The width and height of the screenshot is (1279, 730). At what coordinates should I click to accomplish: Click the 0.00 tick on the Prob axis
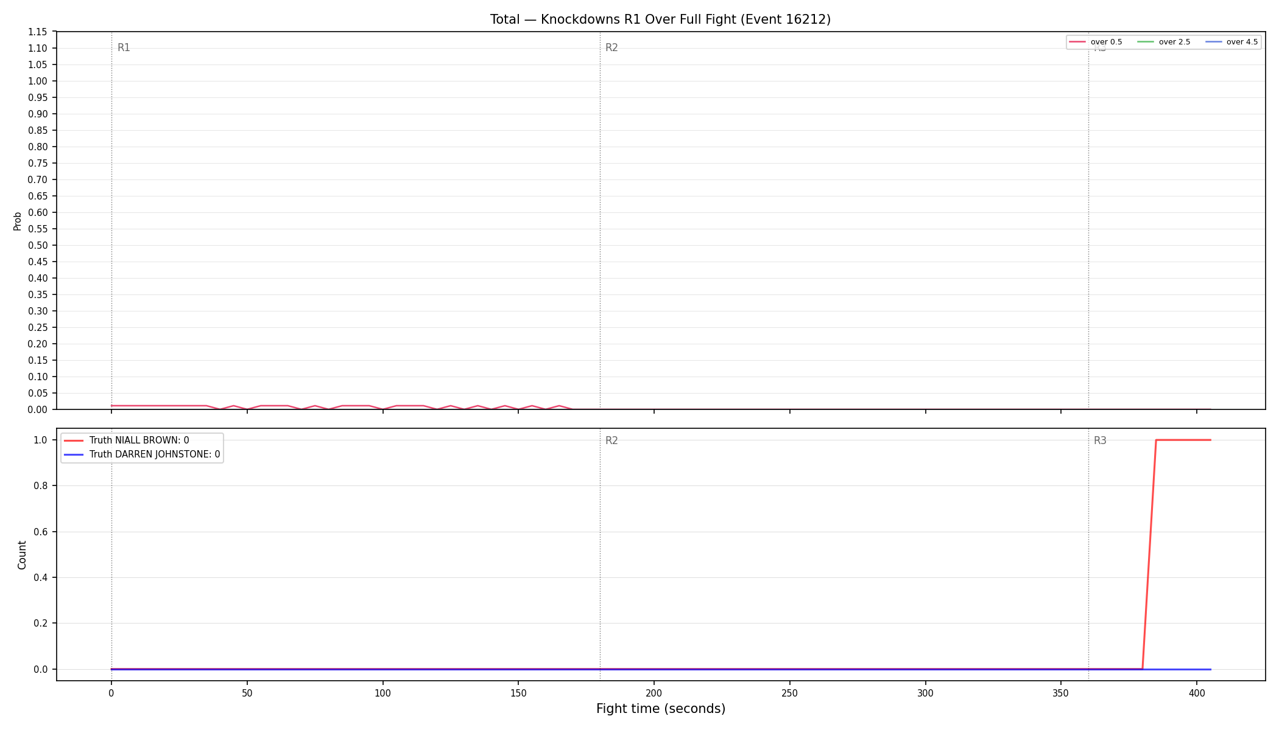click(38, 409)
